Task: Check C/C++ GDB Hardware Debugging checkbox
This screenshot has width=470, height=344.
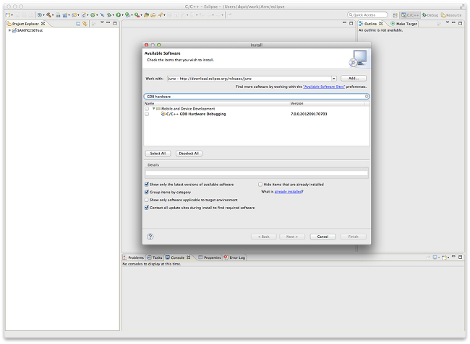Action: coord(147,114)
